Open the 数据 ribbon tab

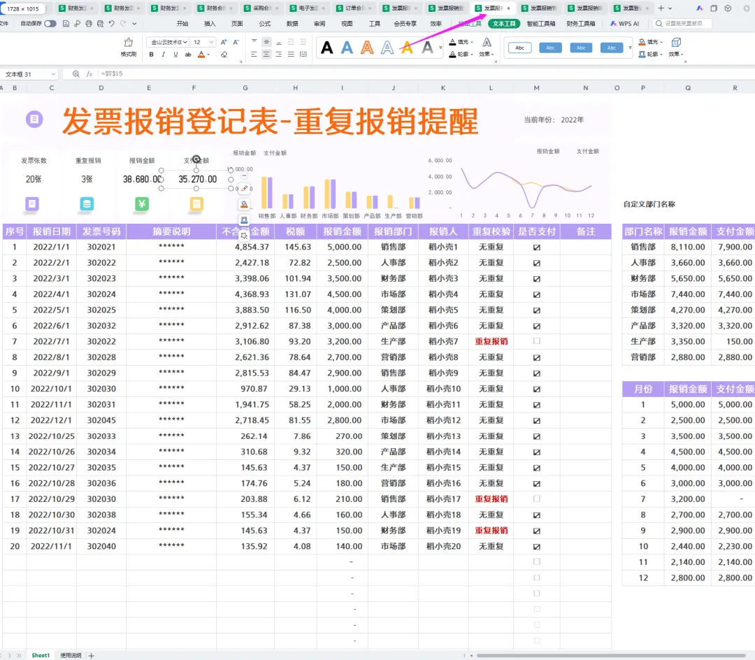(292, 23)
